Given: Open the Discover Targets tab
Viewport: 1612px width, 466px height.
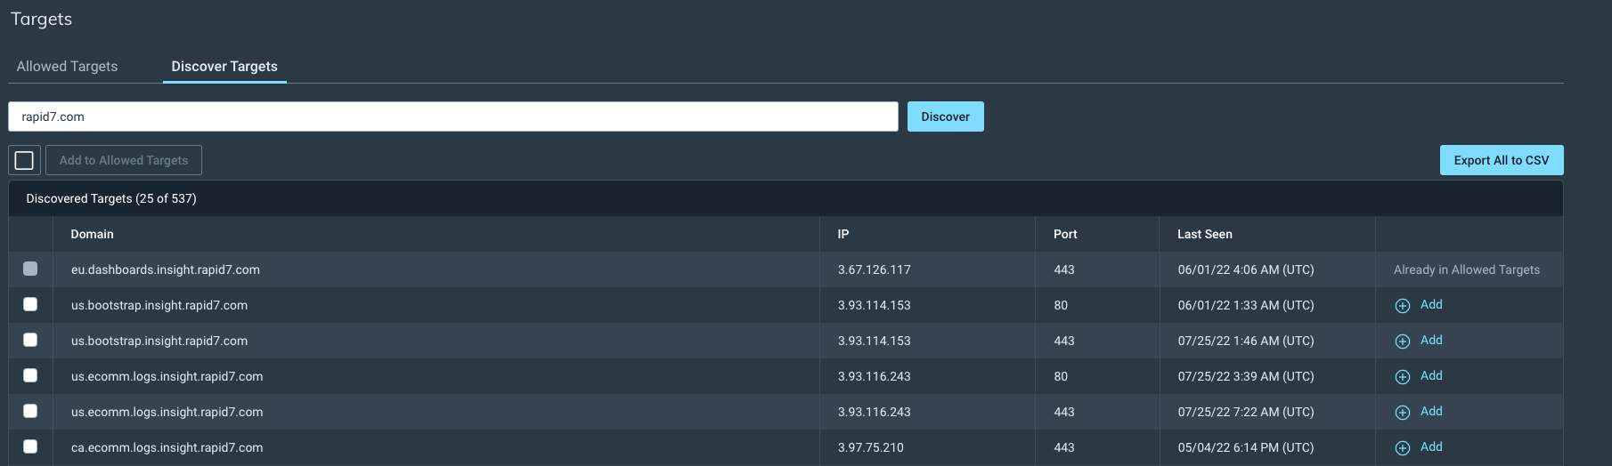Looking at the screenshot, I should coord(224,67).
